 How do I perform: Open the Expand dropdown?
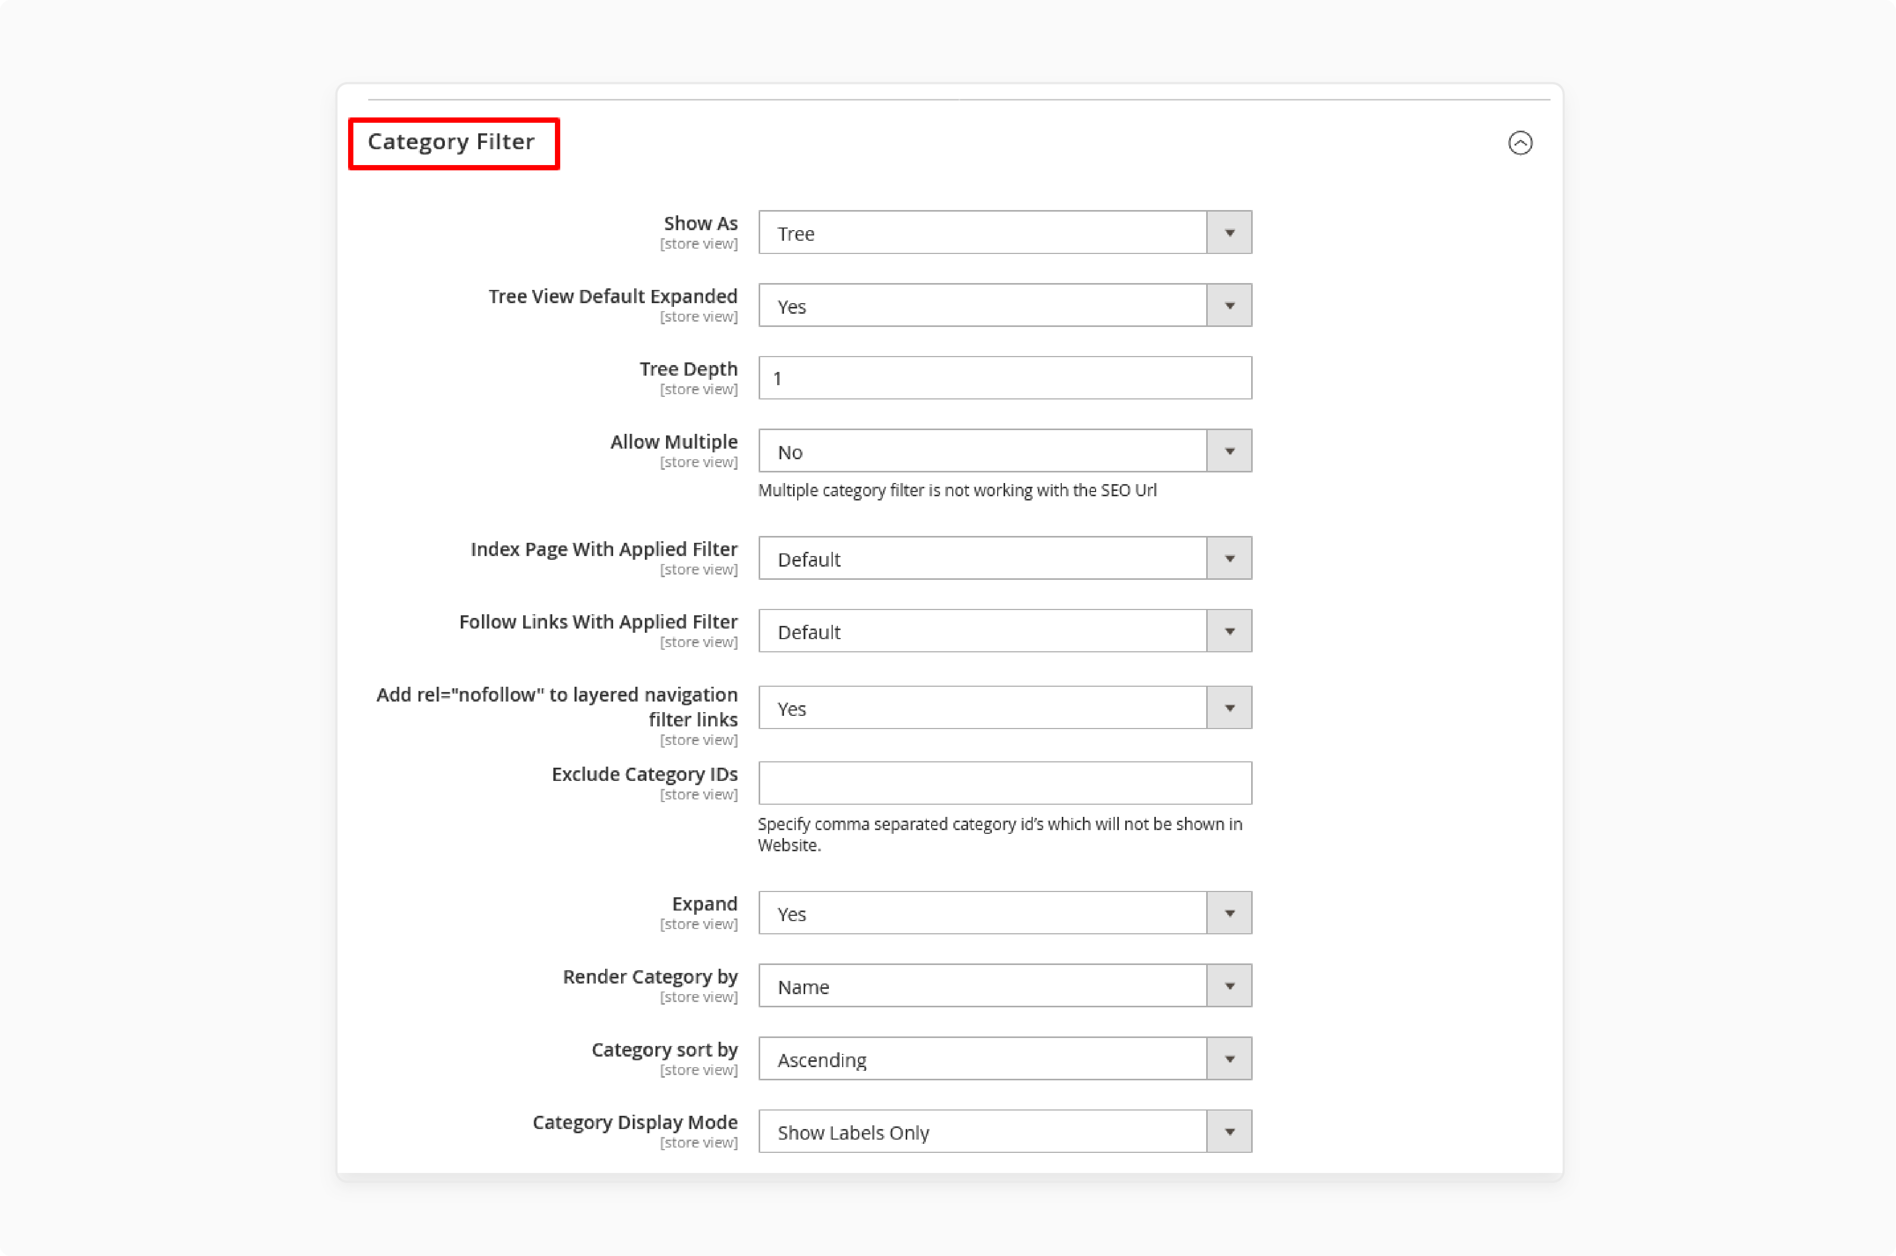point(1005,913)
